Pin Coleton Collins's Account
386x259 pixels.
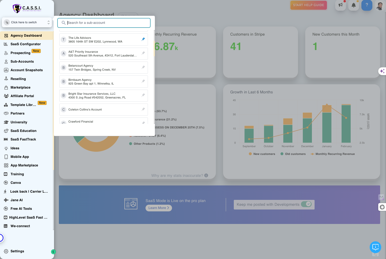pos(143,109)
